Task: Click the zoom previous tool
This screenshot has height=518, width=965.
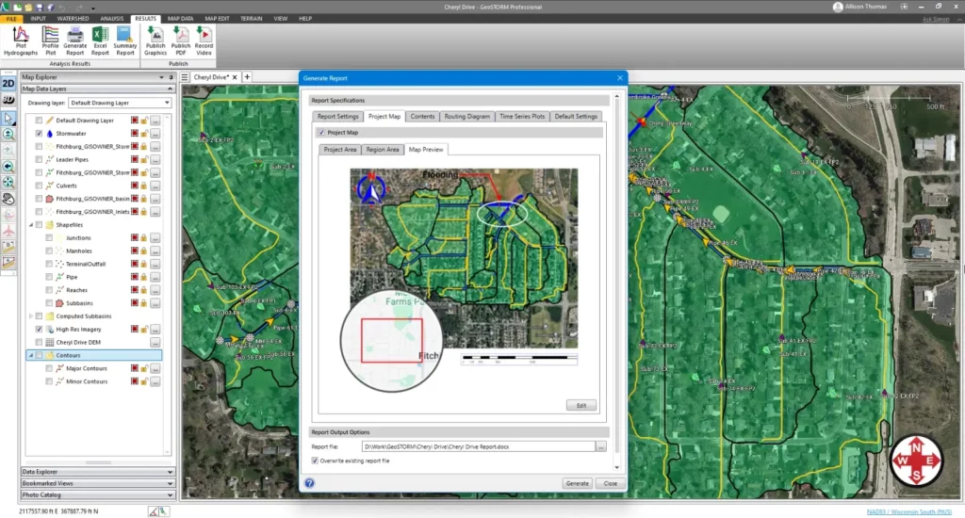Action: 8,166
